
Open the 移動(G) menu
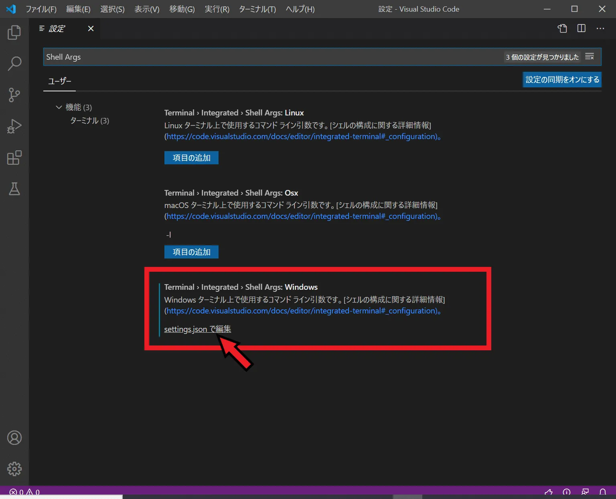click(182, 9)
